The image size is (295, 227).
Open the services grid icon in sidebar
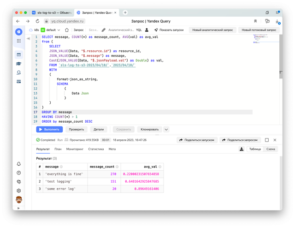tap(18, 41)
